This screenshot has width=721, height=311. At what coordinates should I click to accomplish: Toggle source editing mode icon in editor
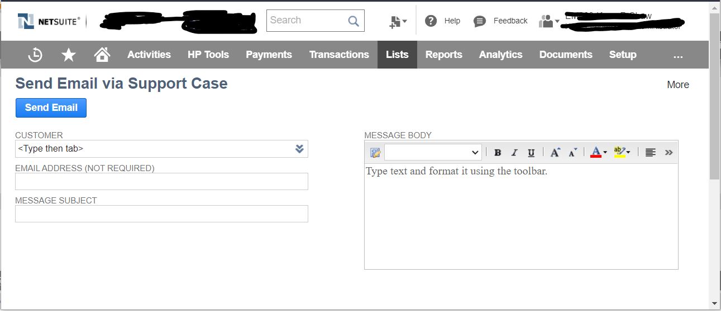pyautogui.click(x=375, y=152)
